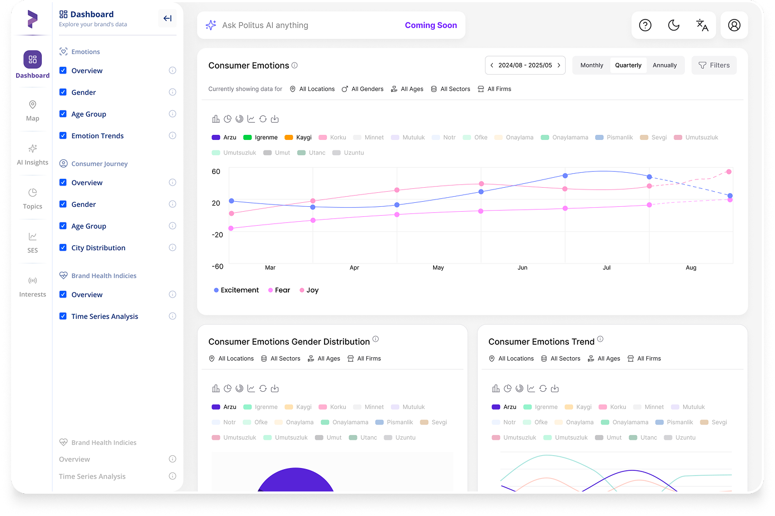Open the Filters dropdown
775x516 pixels.
pos(714,65)
